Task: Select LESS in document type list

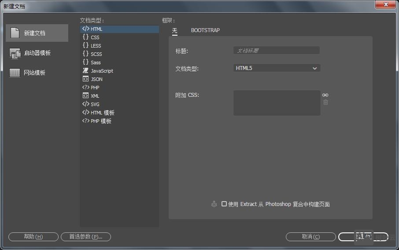Action: (120, 45)
